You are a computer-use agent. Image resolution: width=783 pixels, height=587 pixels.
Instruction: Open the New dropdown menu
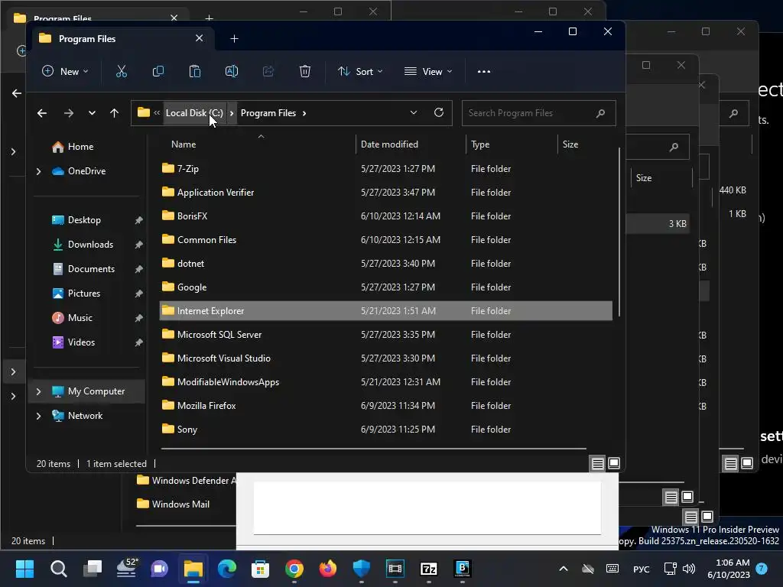click(66, 71)
